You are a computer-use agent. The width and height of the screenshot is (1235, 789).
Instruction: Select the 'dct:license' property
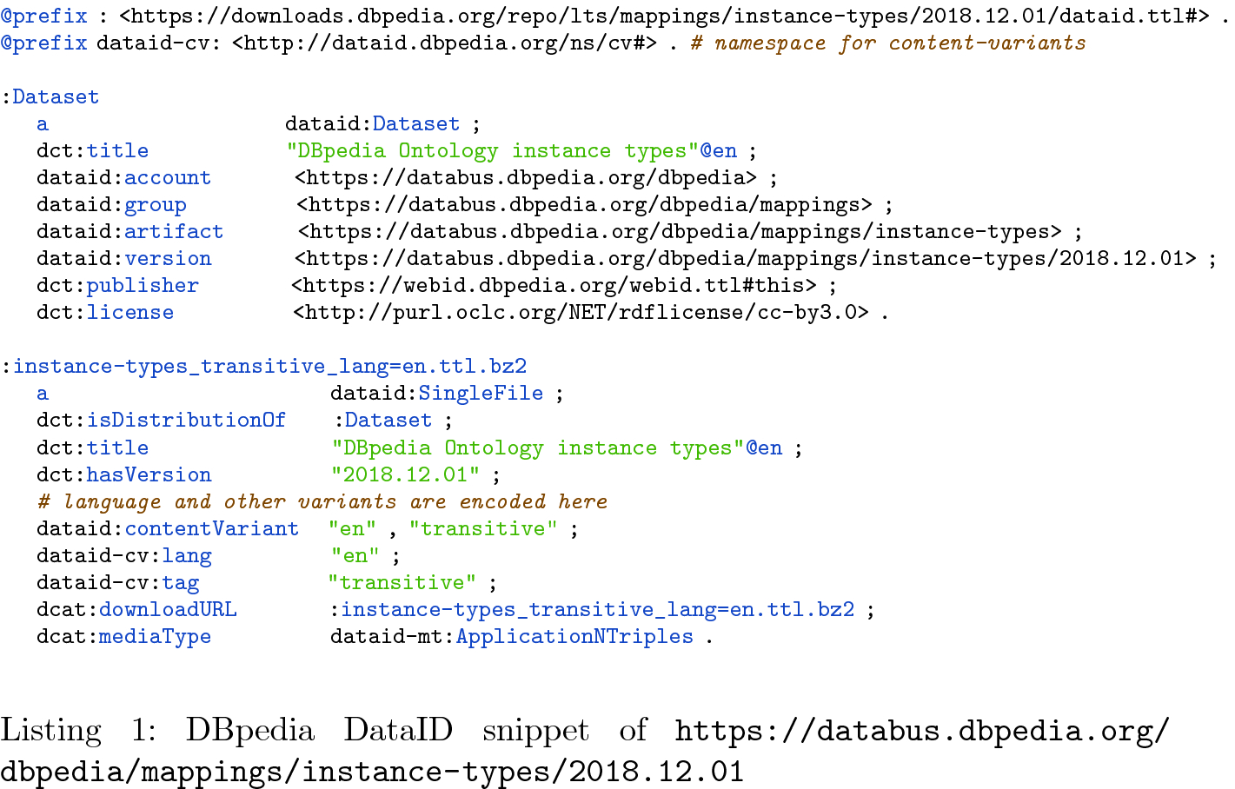coord(105,312)
